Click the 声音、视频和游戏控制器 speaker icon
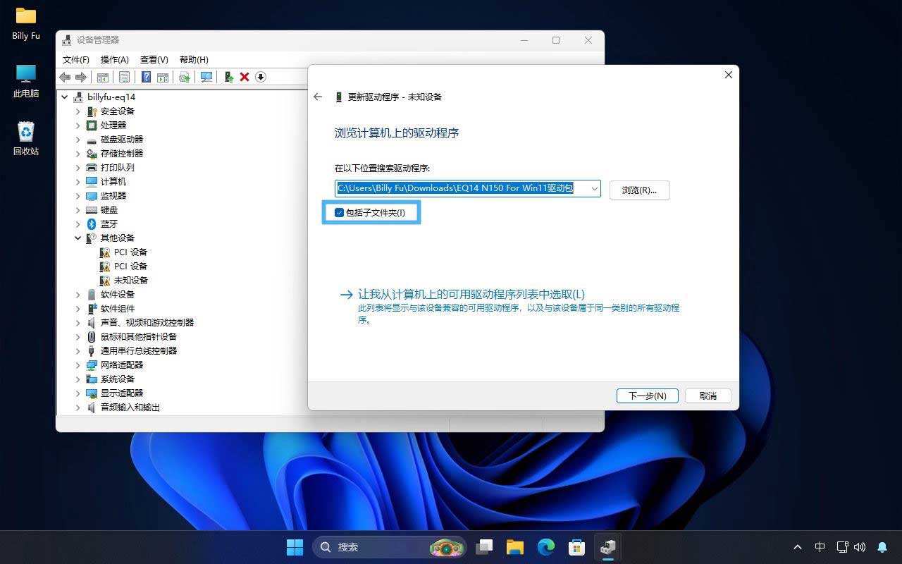Image resolution: width=902 pixels, height=564 pixels. (x=92, y=323)
